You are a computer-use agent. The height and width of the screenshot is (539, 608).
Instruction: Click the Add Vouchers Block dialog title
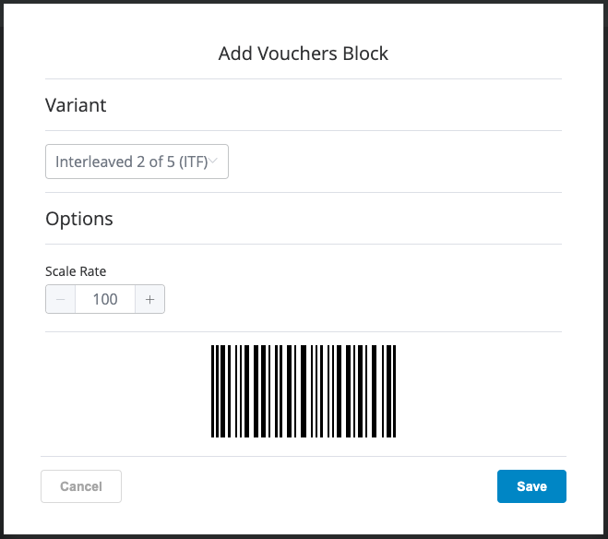pos(304,54)
